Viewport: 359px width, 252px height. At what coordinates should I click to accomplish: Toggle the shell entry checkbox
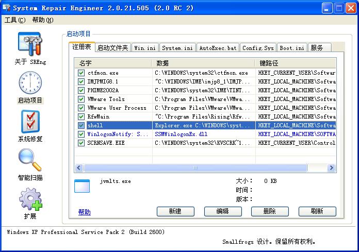click(x=81, y=125)
